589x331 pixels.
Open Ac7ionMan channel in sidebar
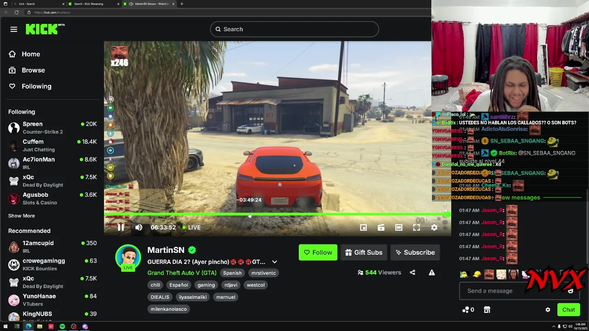click(x=52, y=163)
